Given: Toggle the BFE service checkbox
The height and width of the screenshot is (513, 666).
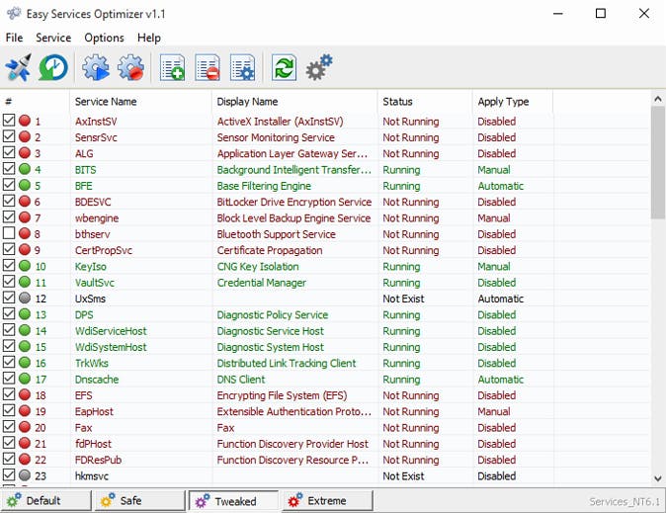Looking at the screenshot, I should click(9, 185).
